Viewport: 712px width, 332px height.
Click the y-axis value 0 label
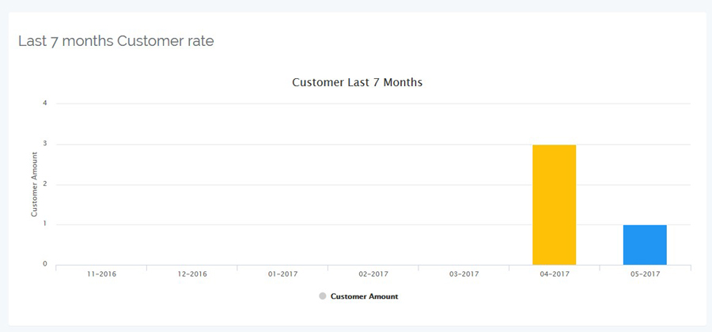[x=45, y=264]
